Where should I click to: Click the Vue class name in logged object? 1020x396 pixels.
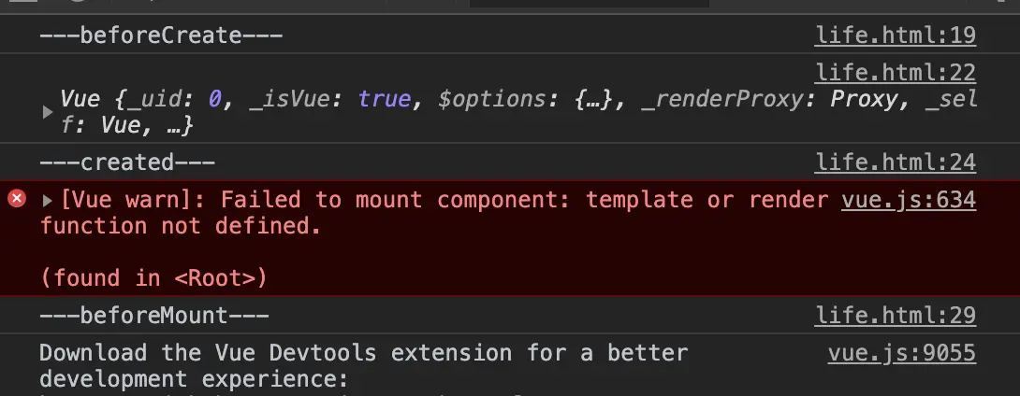point(80,99)
